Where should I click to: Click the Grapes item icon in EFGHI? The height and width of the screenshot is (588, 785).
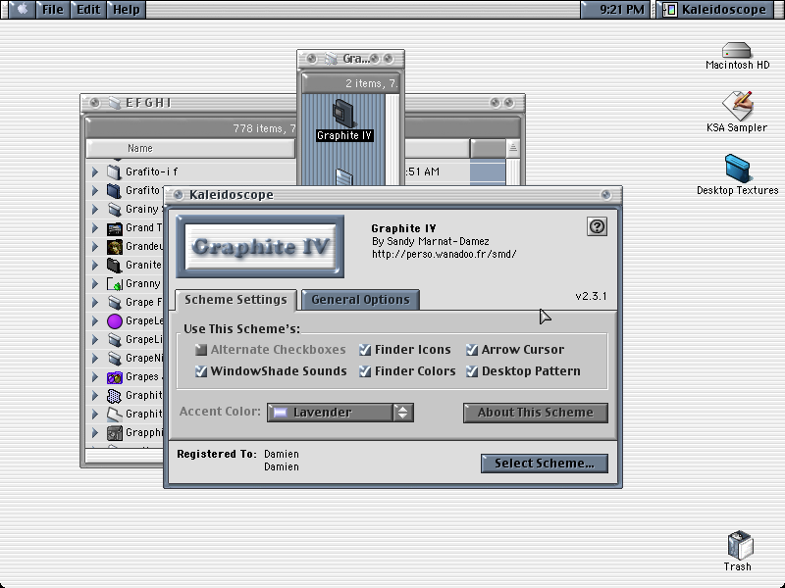114,377
